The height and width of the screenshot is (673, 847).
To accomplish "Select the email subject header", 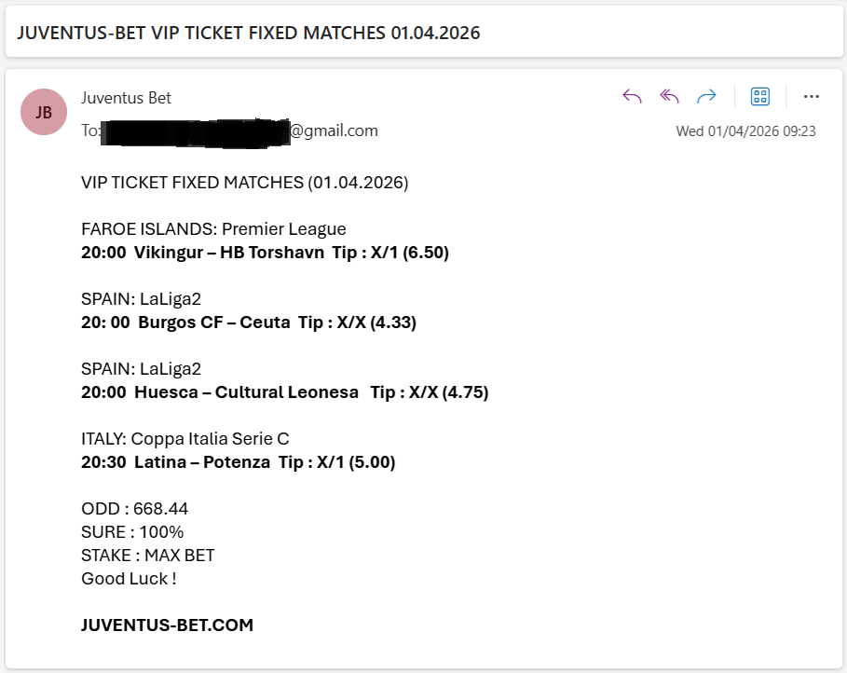I will pos(250,32).
